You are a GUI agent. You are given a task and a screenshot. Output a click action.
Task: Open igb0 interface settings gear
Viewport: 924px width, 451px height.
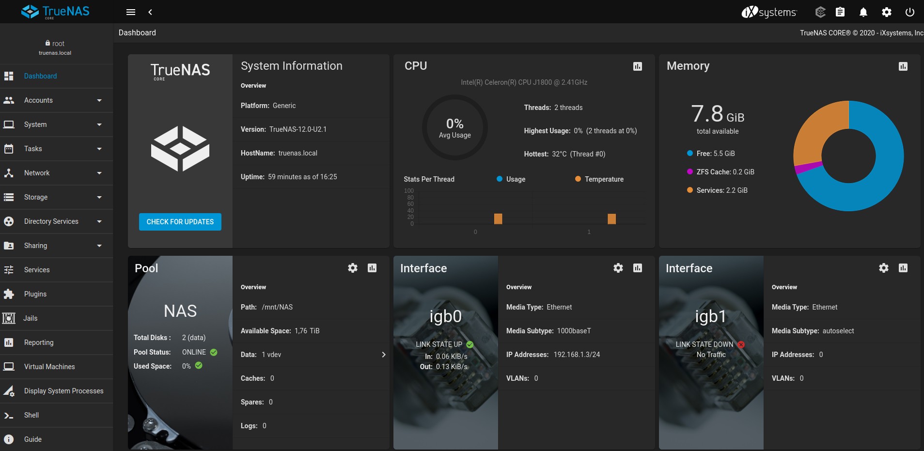pyautogui.click(x=618, y=268)
